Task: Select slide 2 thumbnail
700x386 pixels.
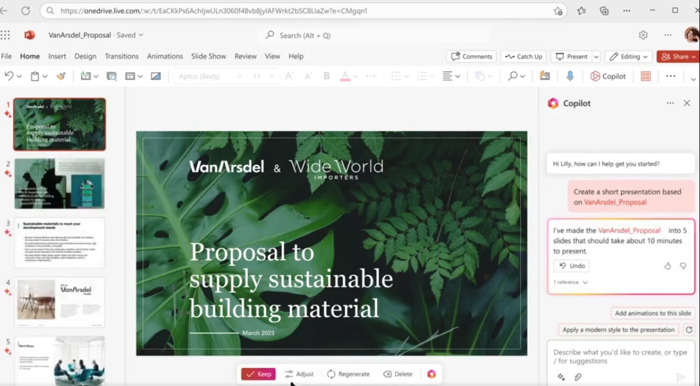Action: click(60, 183)
